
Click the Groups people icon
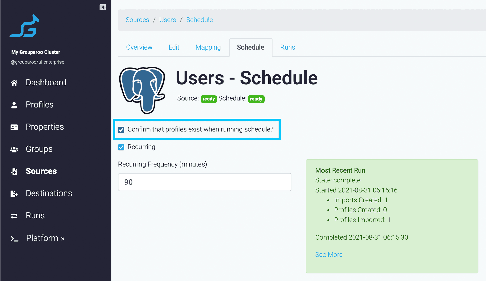click(x=14, y=149)
